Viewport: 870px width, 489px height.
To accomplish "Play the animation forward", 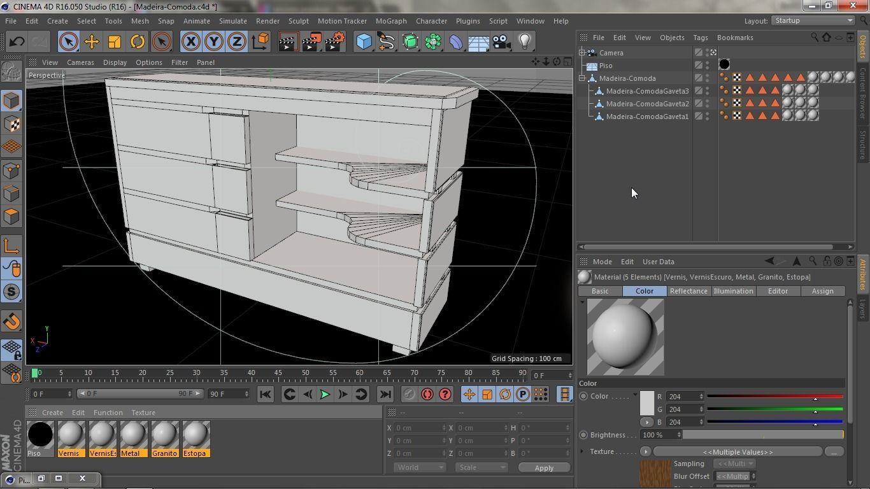I will (x=325, y=394).
